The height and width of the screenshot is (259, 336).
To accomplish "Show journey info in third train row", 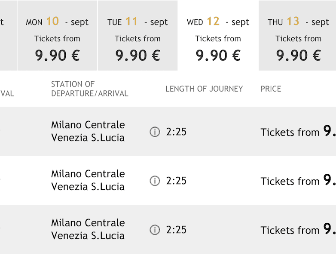I will point(155,230).
